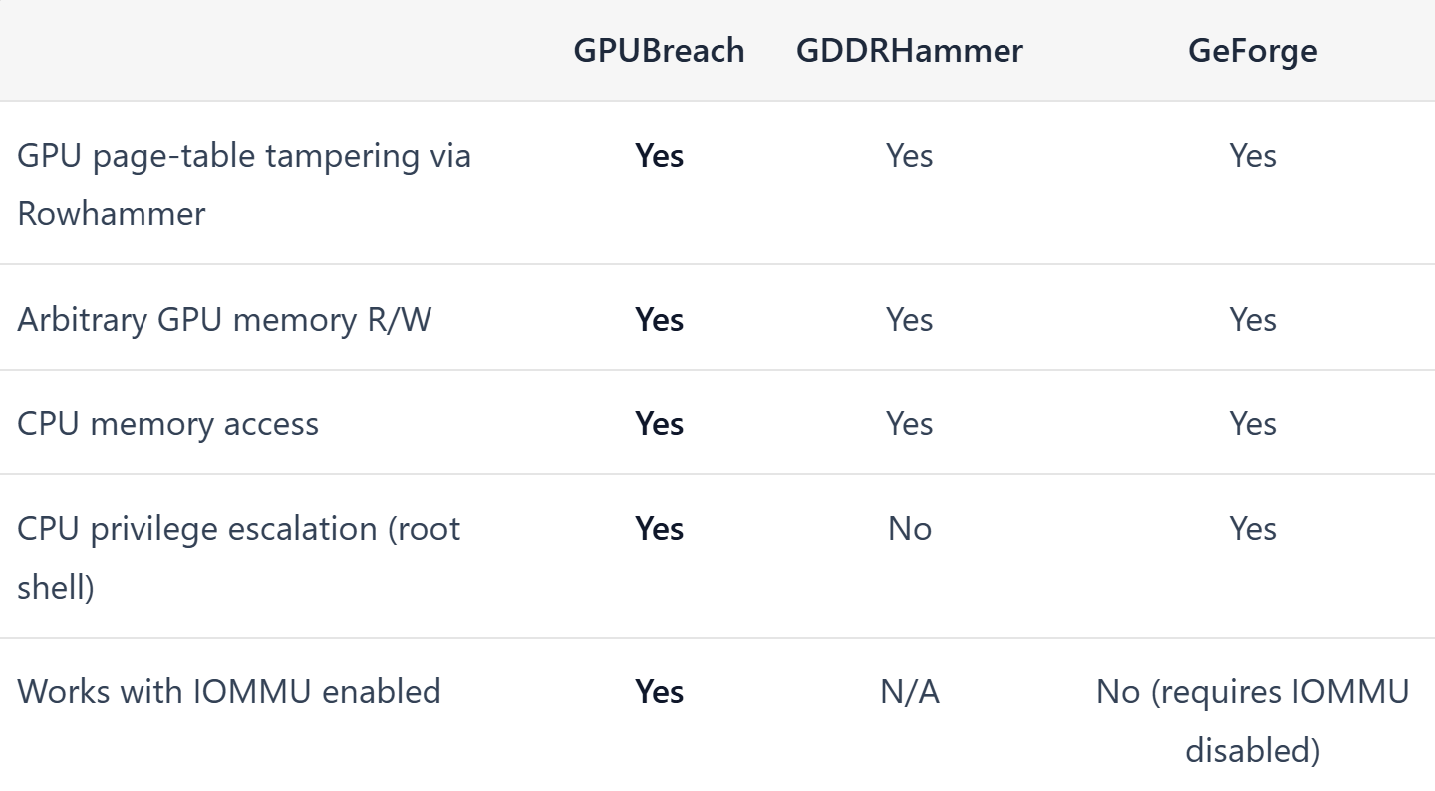
Task: Click the "No (requires IOMMU disabled)" cell
Action: click(x=1252, y=719)
